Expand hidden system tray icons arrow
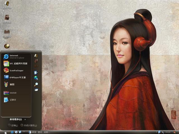 click(156, 132)
